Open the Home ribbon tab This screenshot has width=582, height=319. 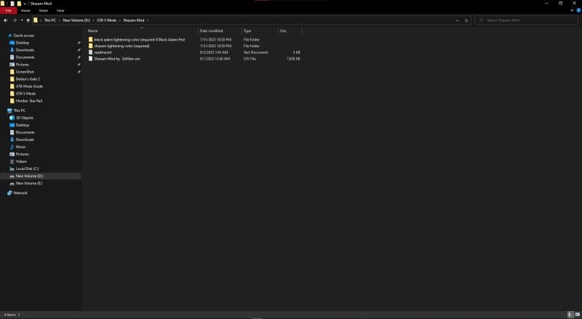tap(25, 10)
